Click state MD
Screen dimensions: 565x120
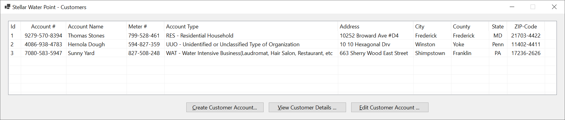pos(498,35)
